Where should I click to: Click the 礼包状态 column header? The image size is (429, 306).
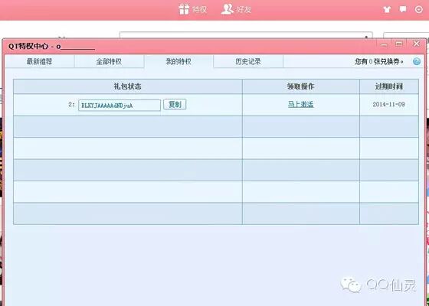tap(127, 86)
